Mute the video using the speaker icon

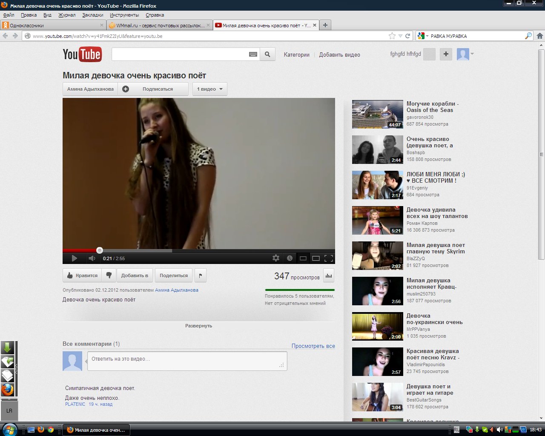[92, 258]
